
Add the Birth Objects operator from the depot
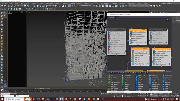(x=113, y=85)
